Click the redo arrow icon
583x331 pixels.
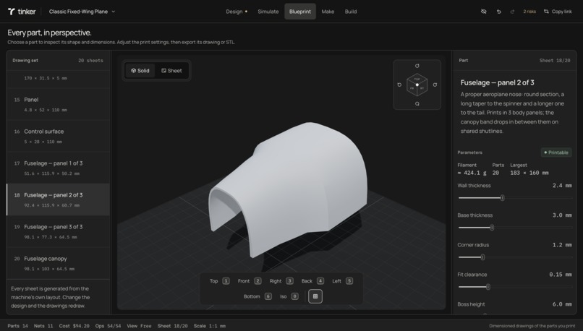(512, 12)
